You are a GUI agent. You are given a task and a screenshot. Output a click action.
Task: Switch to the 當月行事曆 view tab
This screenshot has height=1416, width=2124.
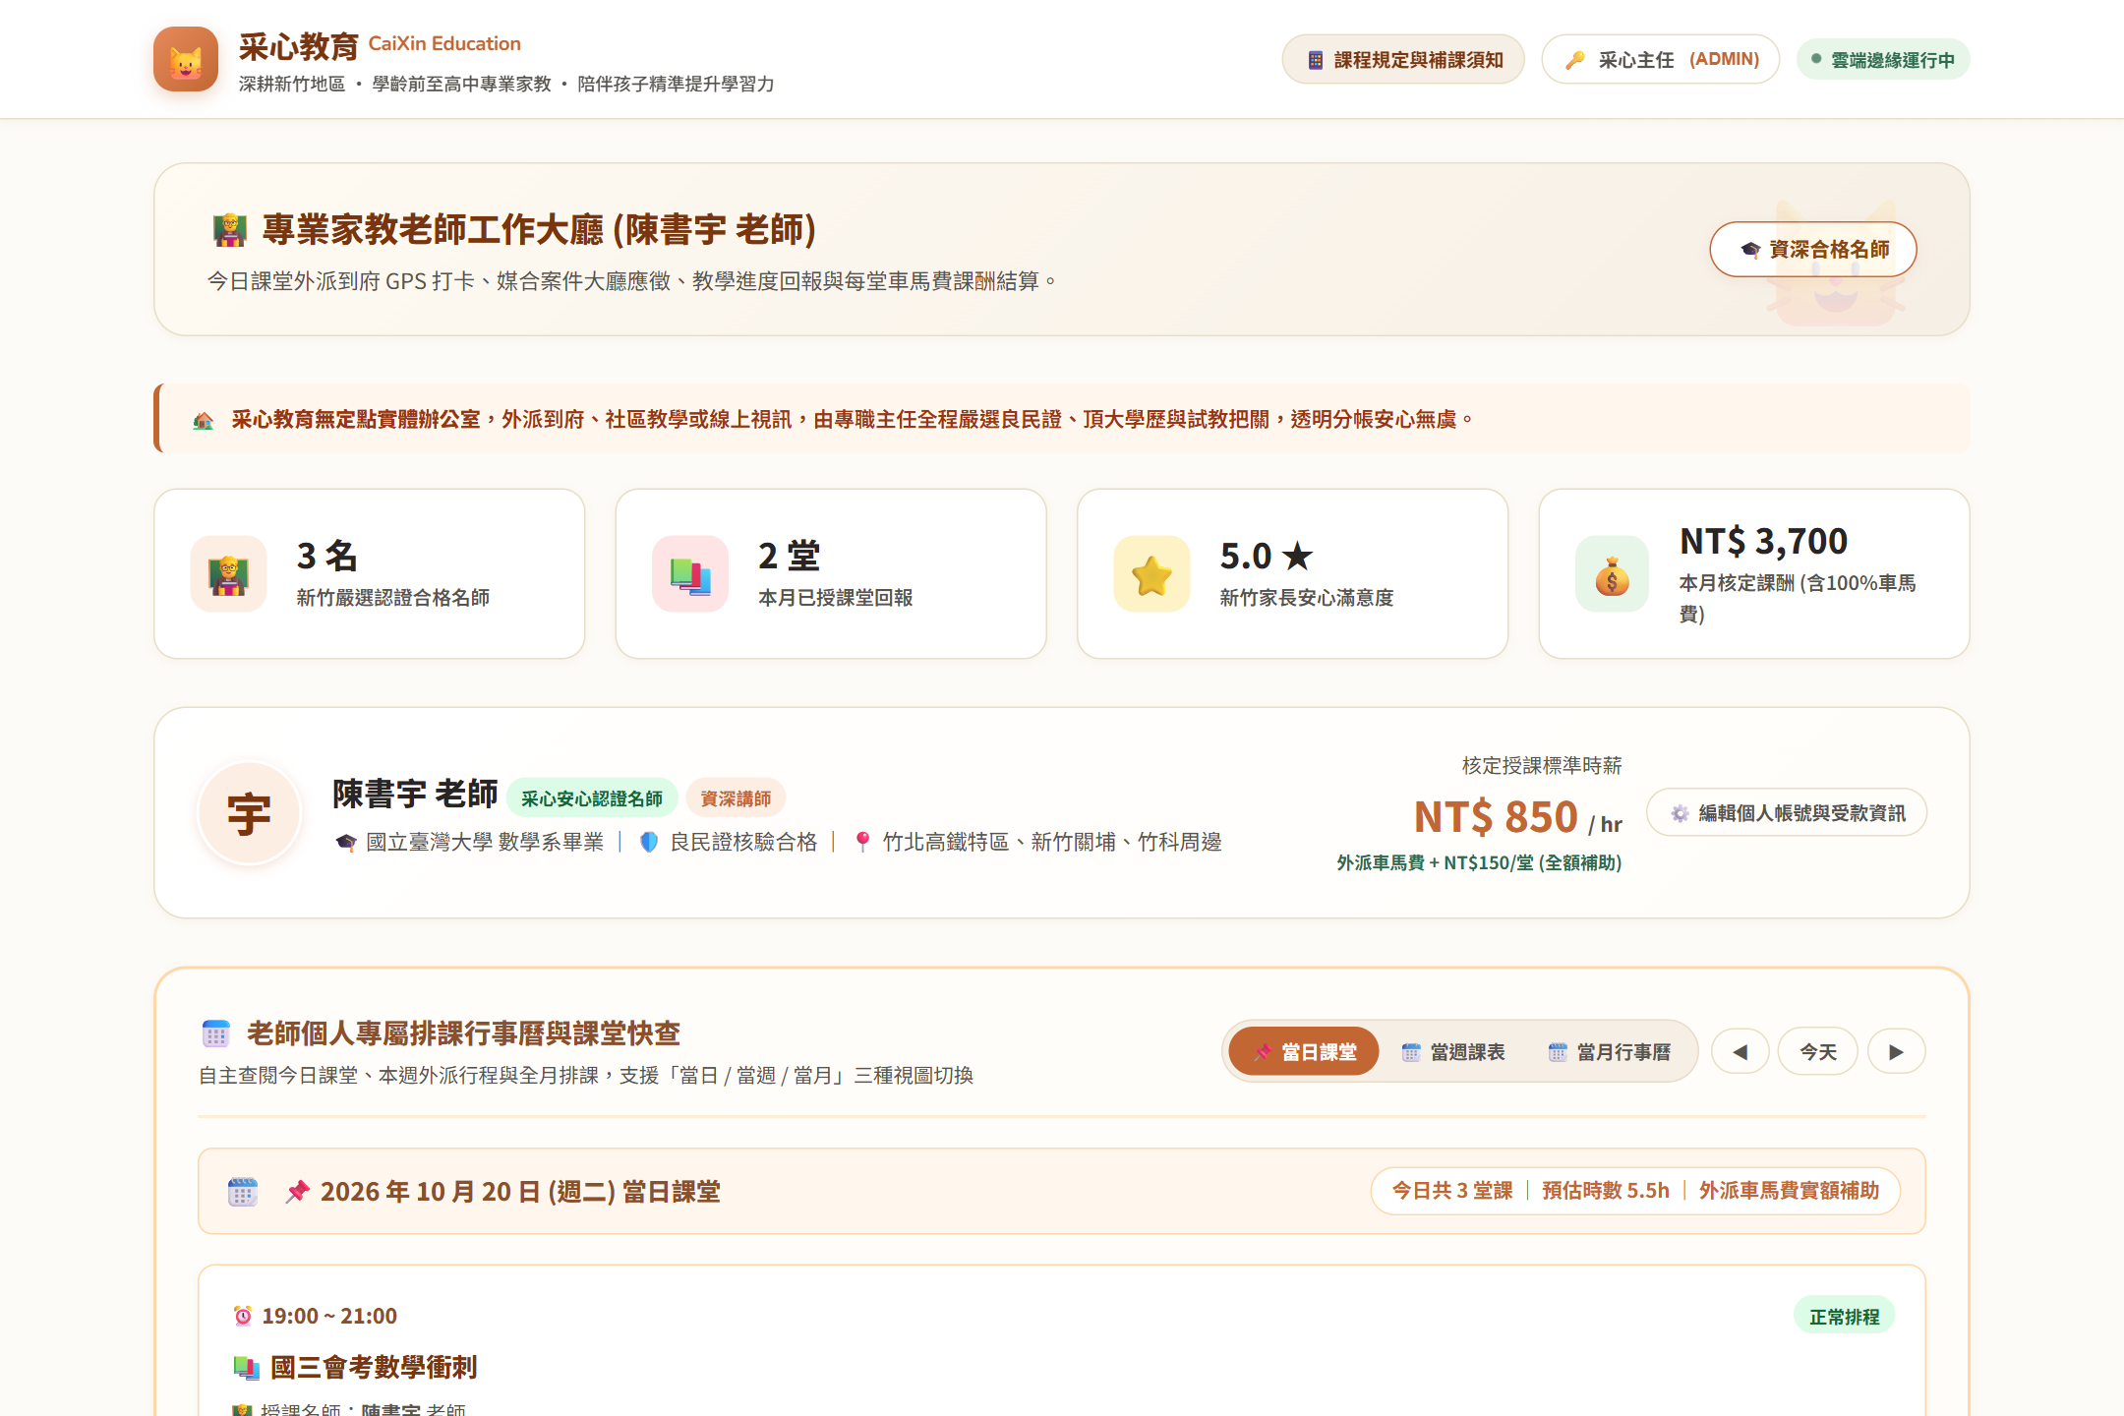(x=1610, y=1052)
